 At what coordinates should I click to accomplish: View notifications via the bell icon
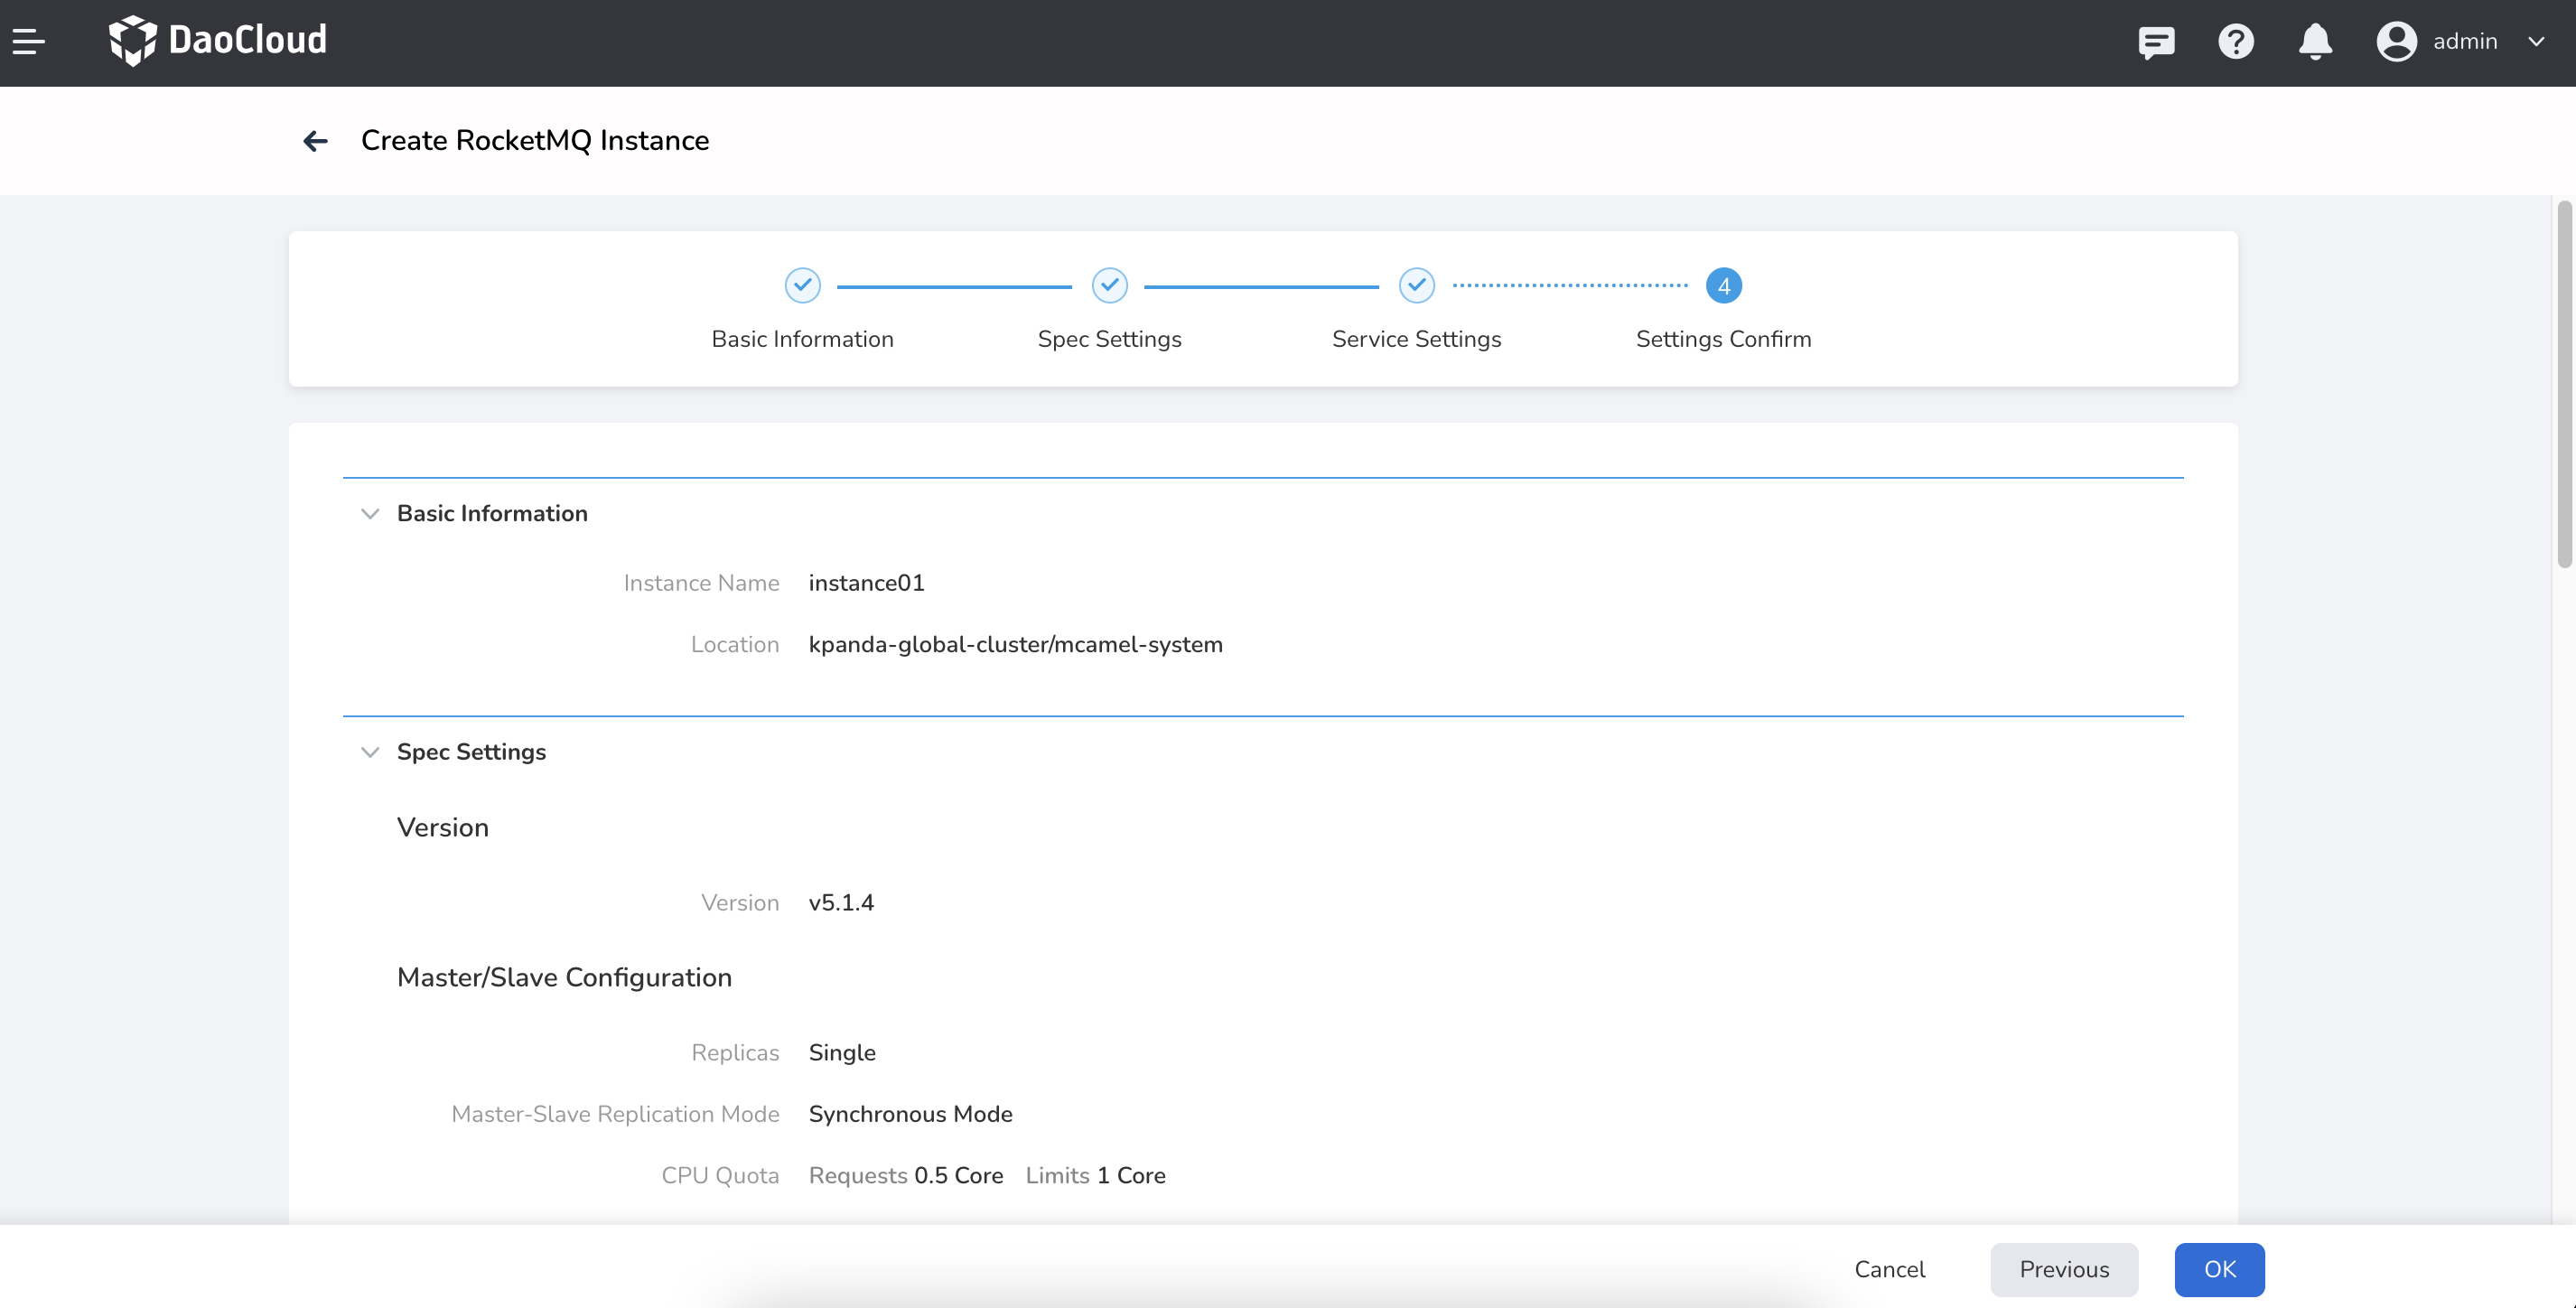click(x=2315, y=41)
